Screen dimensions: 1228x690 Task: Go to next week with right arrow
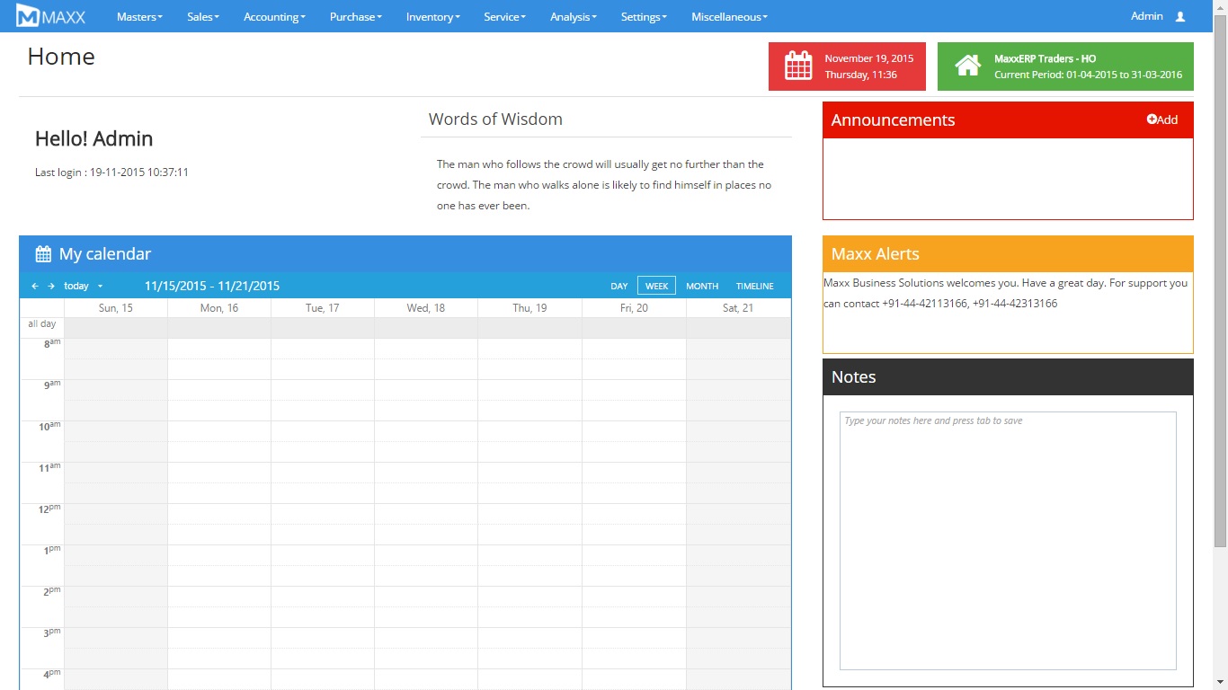coord(51,287)
